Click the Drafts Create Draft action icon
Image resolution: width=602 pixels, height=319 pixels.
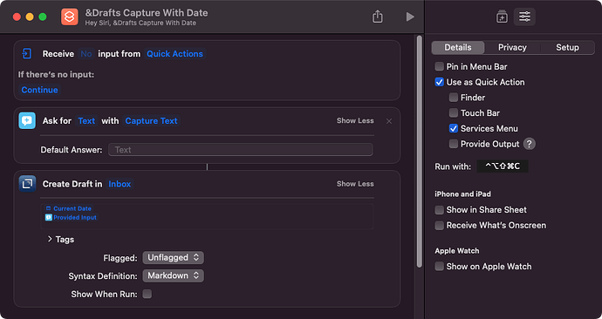[27, 184]
